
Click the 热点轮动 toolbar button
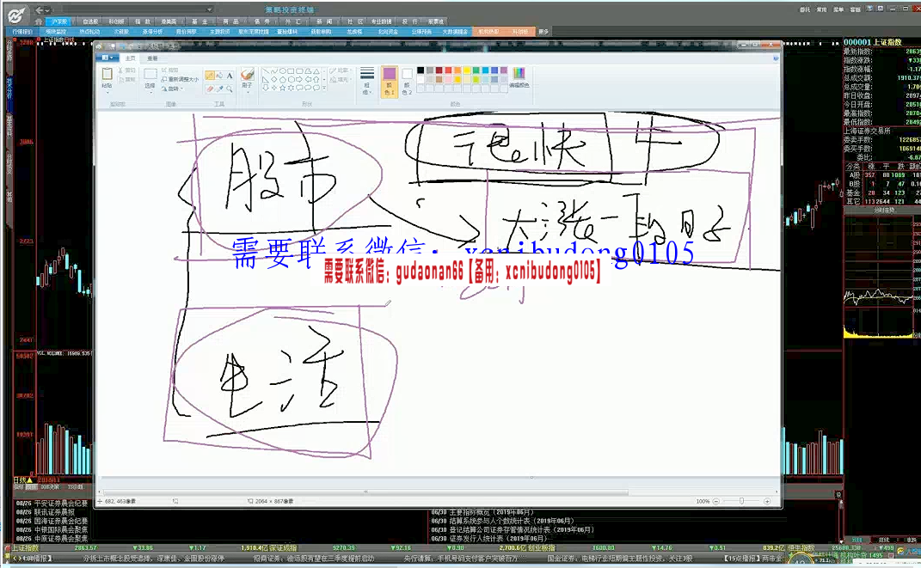(x=90, y=32)
